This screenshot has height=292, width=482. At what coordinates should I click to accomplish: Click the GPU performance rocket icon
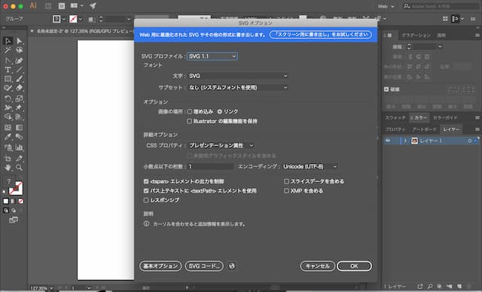(93, 6)
